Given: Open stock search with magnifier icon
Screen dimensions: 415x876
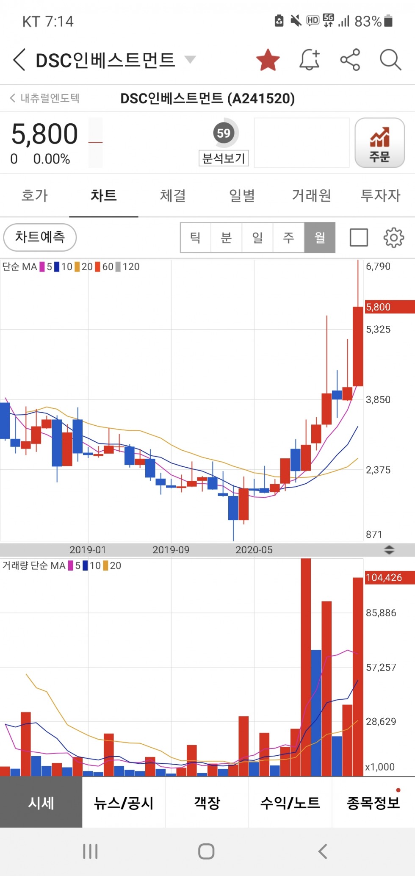Looking at the screenshot, I should (x=390, y=60).
